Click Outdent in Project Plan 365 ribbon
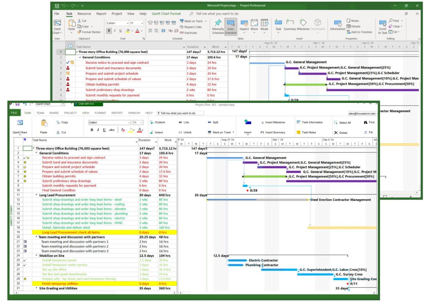The height and width of the screenshot is (302, 430). click(x=157, y=122)
